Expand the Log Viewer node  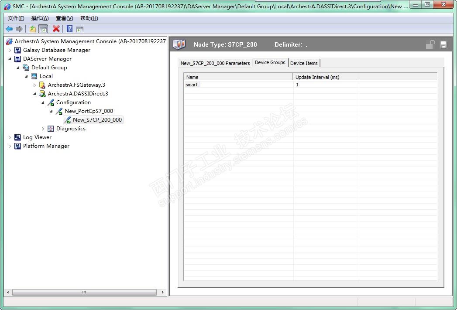(x=10, y=137)
